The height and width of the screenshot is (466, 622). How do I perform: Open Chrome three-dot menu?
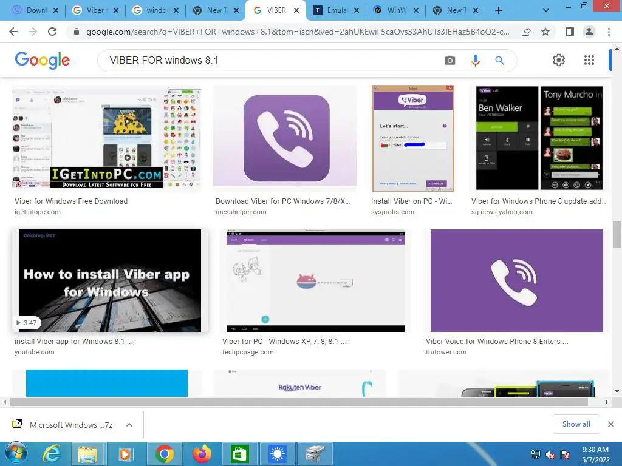click(x=609, y=32)
